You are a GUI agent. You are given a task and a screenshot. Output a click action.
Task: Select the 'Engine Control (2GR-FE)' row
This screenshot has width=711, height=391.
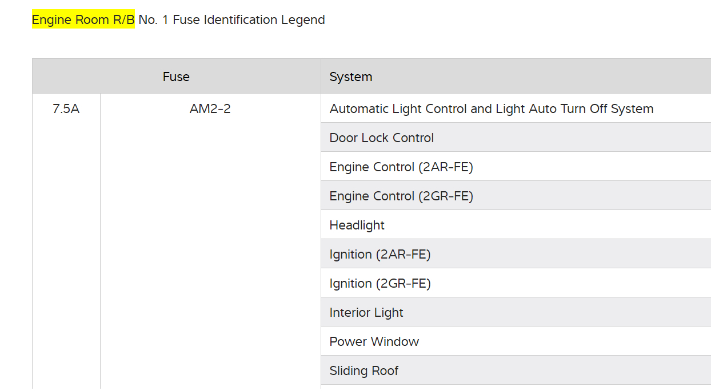tap(401, 196)
